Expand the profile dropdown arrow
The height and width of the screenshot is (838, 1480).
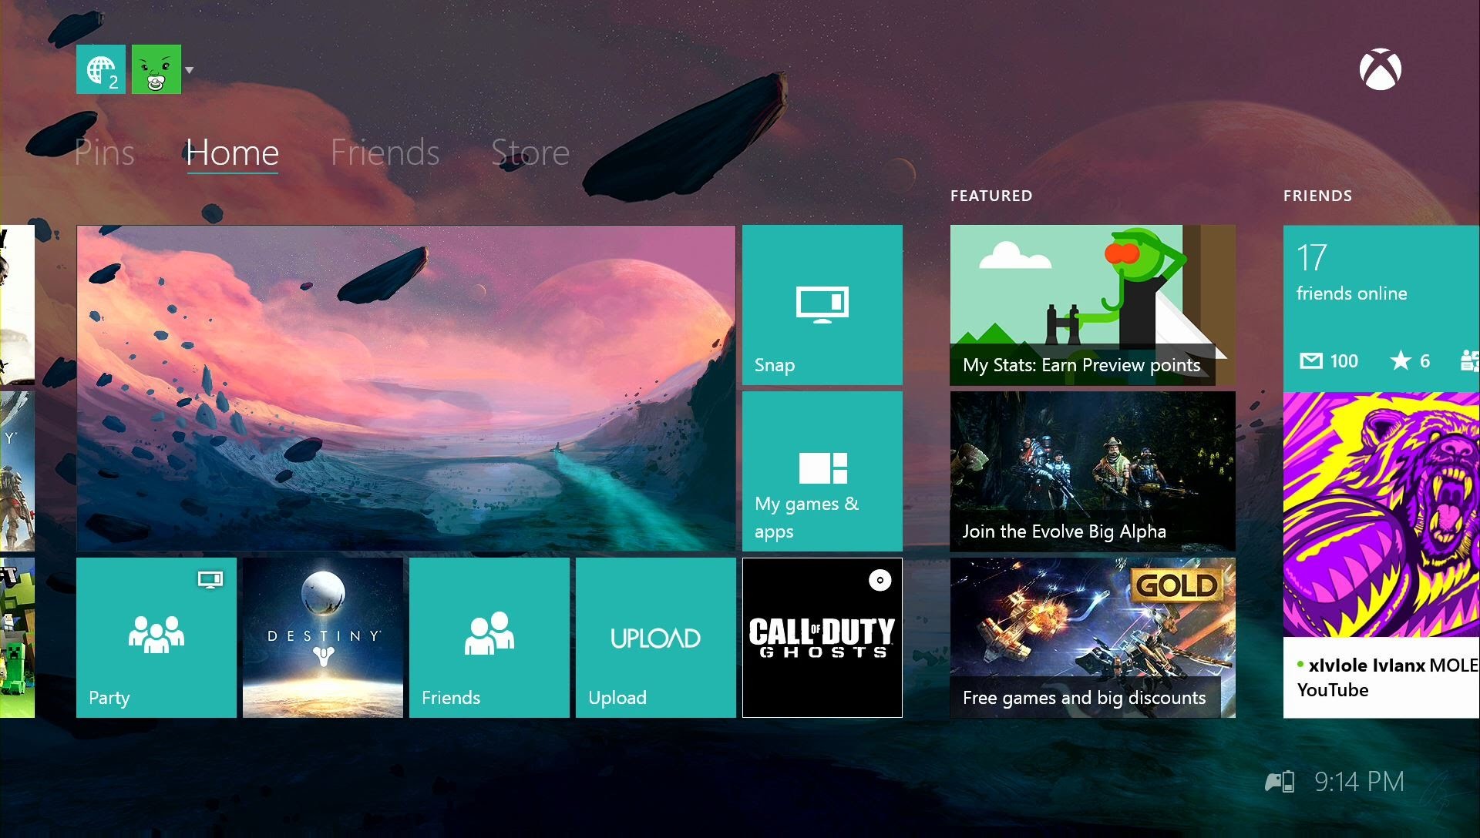tap(190, 70)
